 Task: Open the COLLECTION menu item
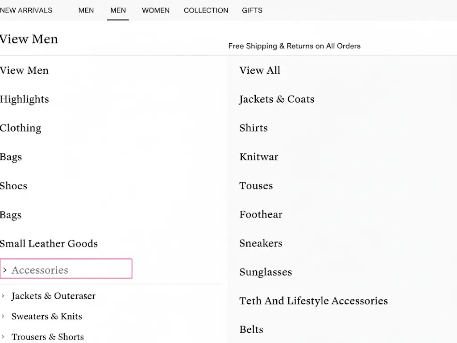coord(206,10)
